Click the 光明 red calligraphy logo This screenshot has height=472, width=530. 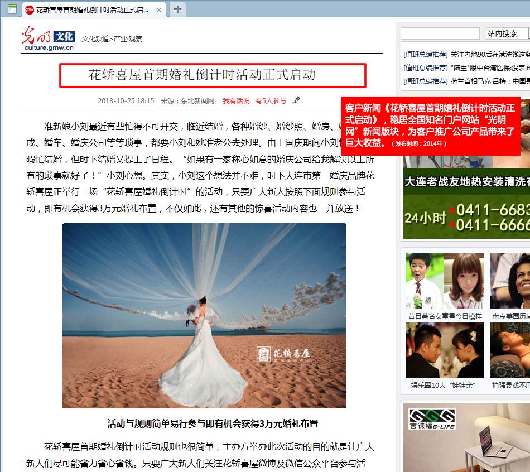click(x=36, y=36)
